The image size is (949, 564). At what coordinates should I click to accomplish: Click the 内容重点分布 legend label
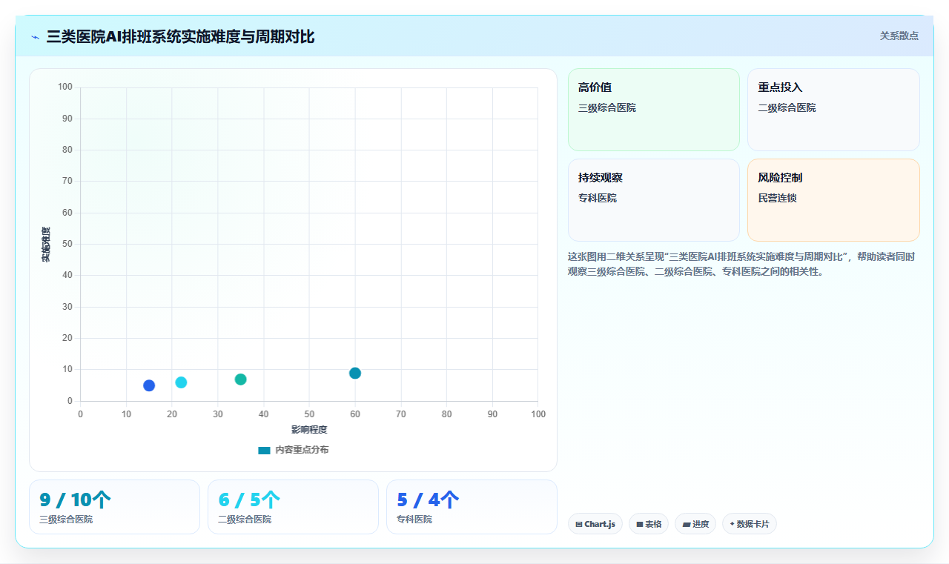tap(302, 450)
